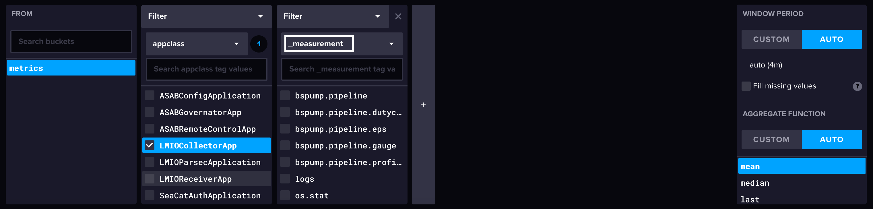
Task: Check the bspump.pipeline.eps measurement
Action: (285, 129)
